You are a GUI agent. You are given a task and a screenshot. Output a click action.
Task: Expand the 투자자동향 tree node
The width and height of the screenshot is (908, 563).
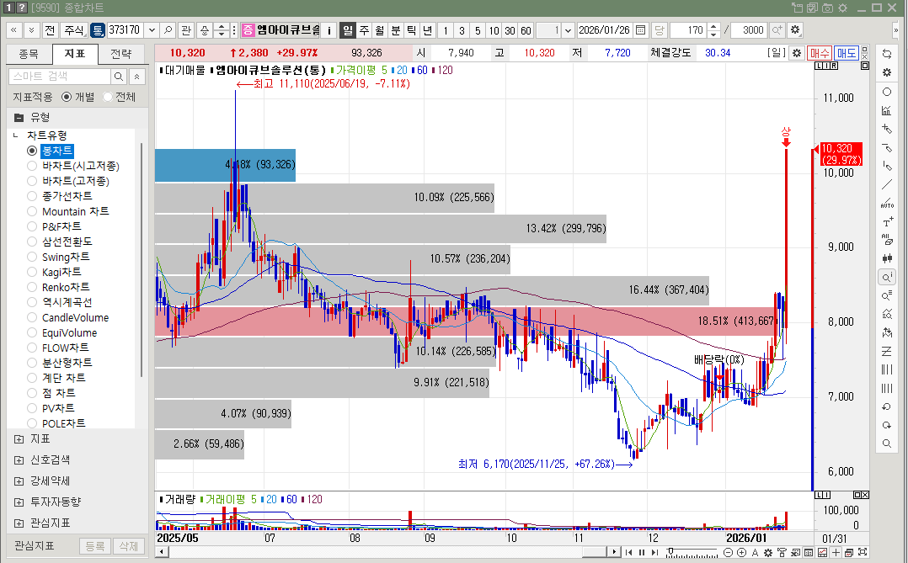tap(19, 502)
